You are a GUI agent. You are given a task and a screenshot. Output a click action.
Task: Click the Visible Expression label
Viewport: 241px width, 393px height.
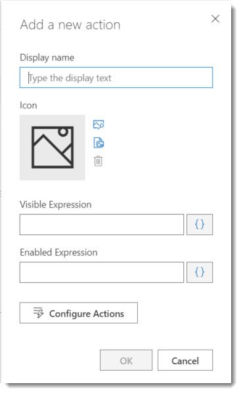56,205
